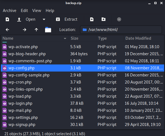165x136 pixels.
Task: Open the Archive menu
Action: 10,11
